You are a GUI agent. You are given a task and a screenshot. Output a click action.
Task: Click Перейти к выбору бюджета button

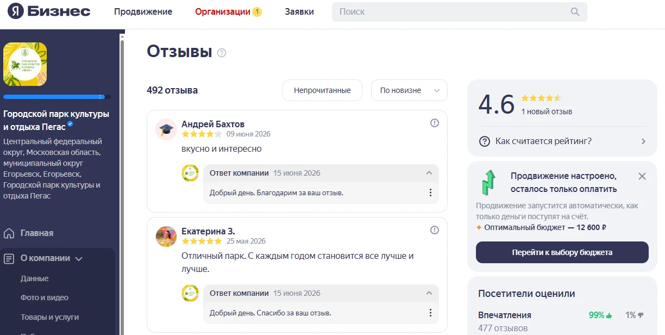(x=562, y=252)
